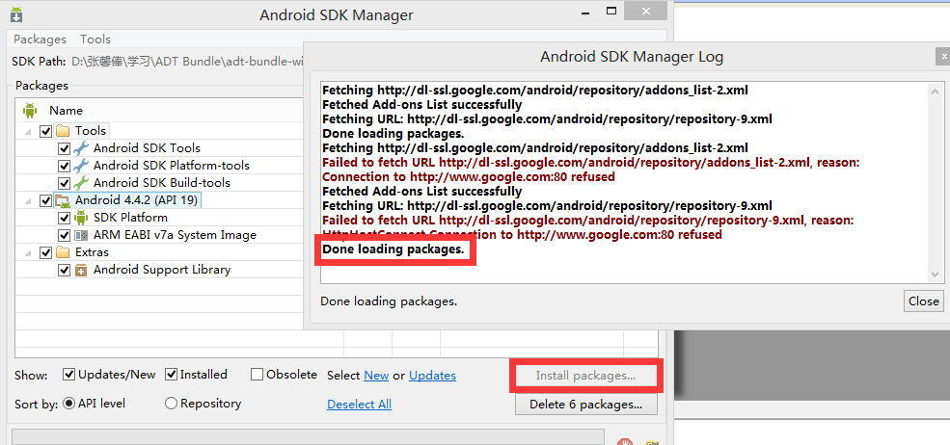Click the system image icon beside ARM EABI v7a
Viewport: 950px width, 445px height.
[81, 235]
